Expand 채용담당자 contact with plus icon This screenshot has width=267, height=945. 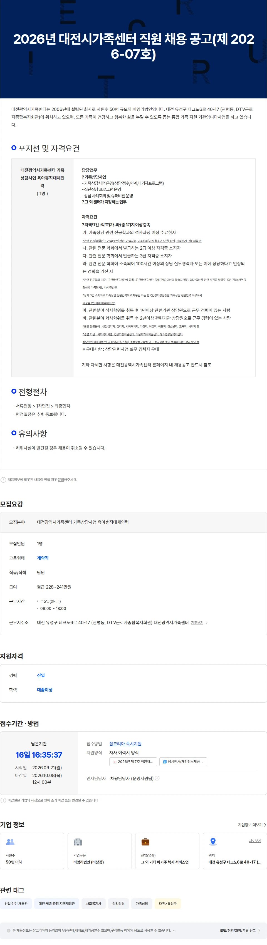click(157, 778)
